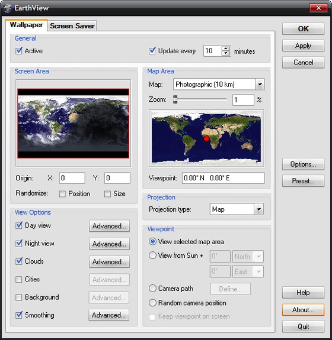Viewport: 332px width, 340px height.
Task: Switch to the Screen Saver tab
Action: click(72, 26)
